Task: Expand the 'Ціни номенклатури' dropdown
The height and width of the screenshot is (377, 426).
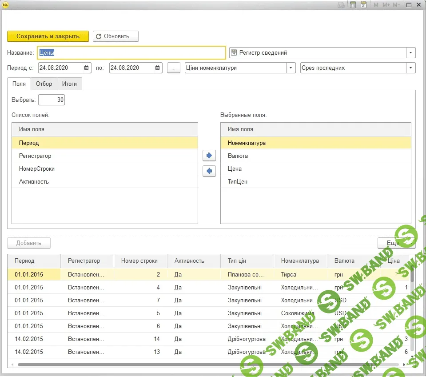Action: click(x=291, y=68)
